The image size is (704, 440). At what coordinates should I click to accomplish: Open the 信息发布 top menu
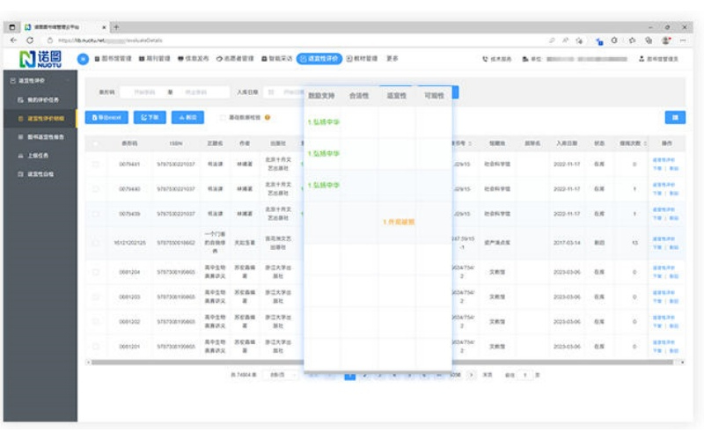click(194, 59)
